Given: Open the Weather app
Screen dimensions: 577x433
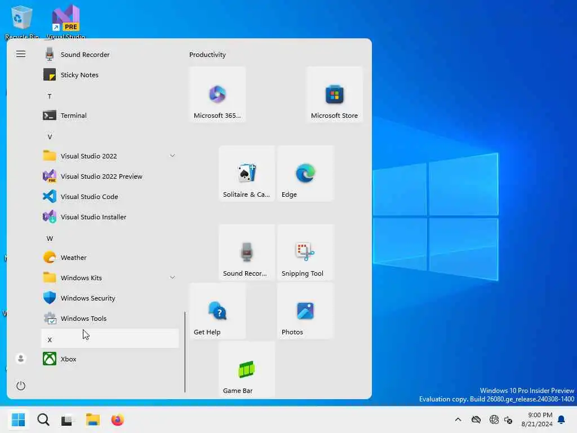Looking at the screenshot, I should pyautogui.click(x=110, y=258).
